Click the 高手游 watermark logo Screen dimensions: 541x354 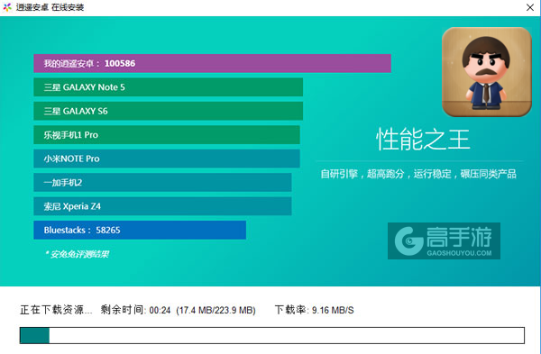pos(444,241)
